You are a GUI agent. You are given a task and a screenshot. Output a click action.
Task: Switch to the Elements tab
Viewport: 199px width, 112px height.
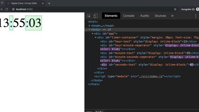[111, 16]
